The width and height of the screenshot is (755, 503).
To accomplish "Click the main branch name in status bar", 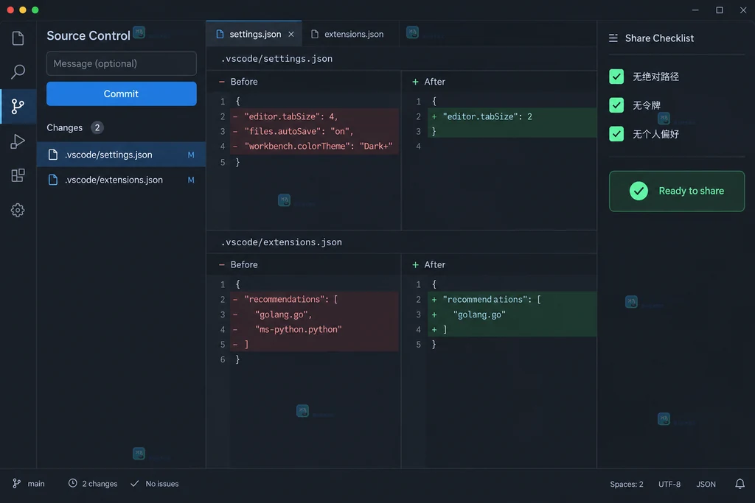I will pyautogui.click(x=36, y=484).
